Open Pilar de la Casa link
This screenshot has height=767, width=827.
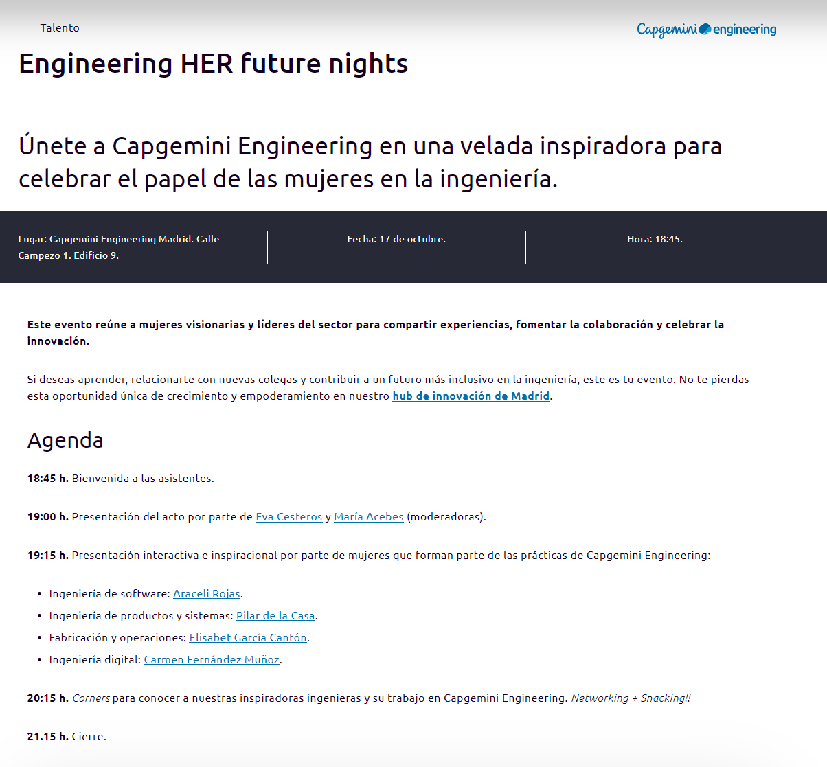[x=275, y=616]
